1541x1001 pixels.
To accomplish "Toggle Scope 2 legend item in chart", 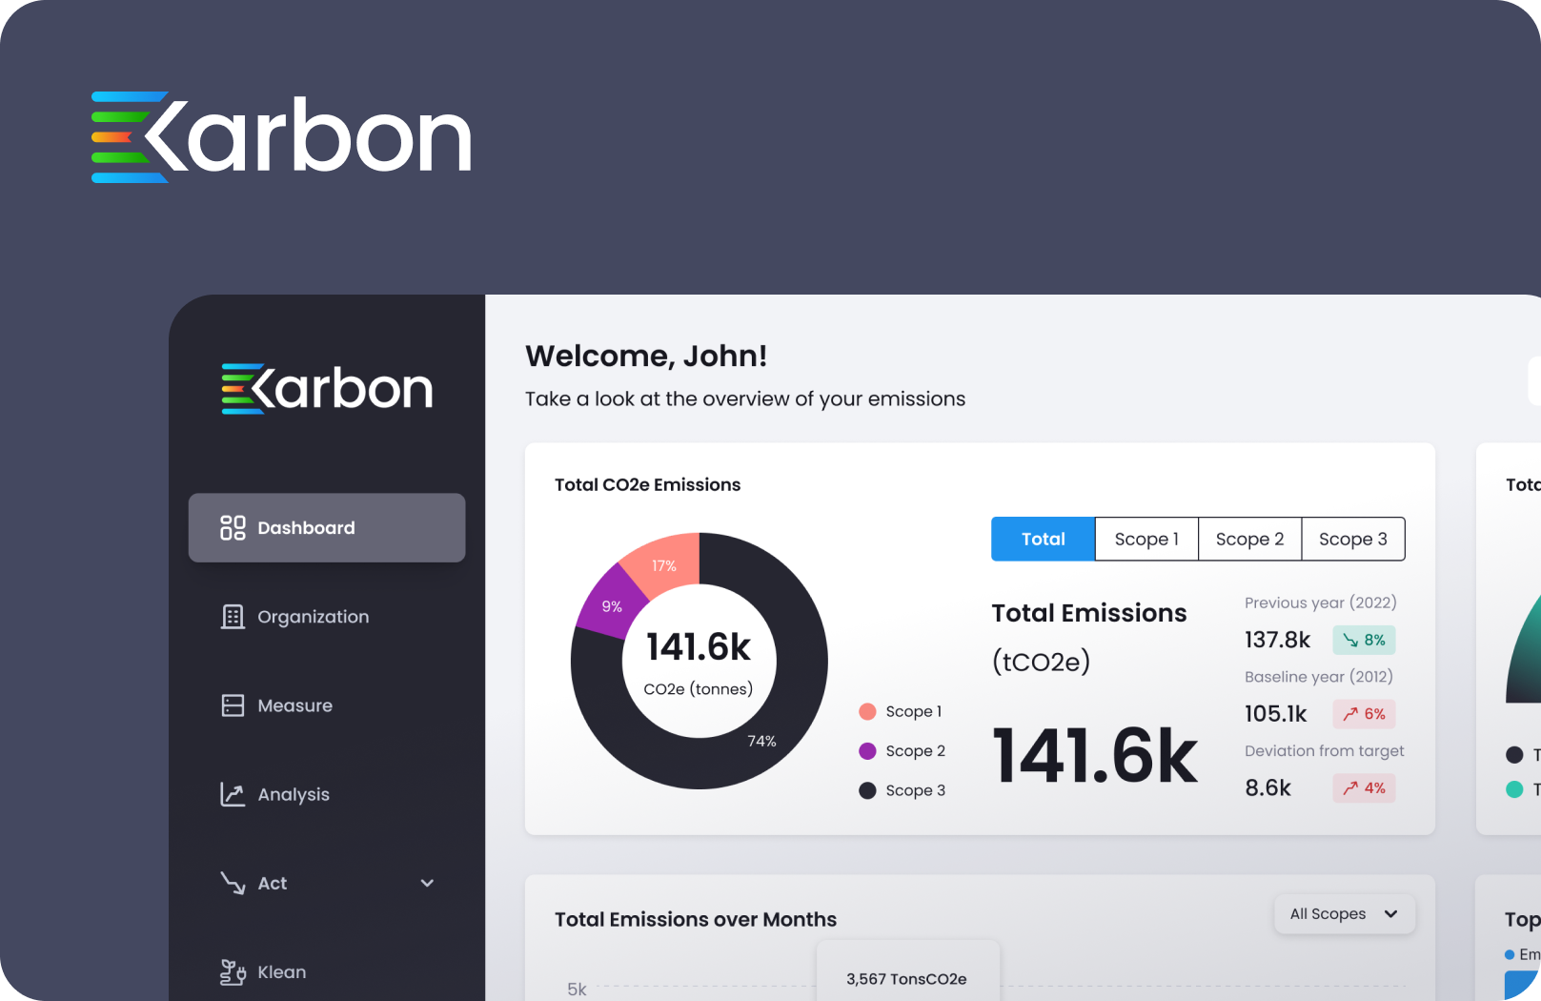I will click(x=903, y=751).
